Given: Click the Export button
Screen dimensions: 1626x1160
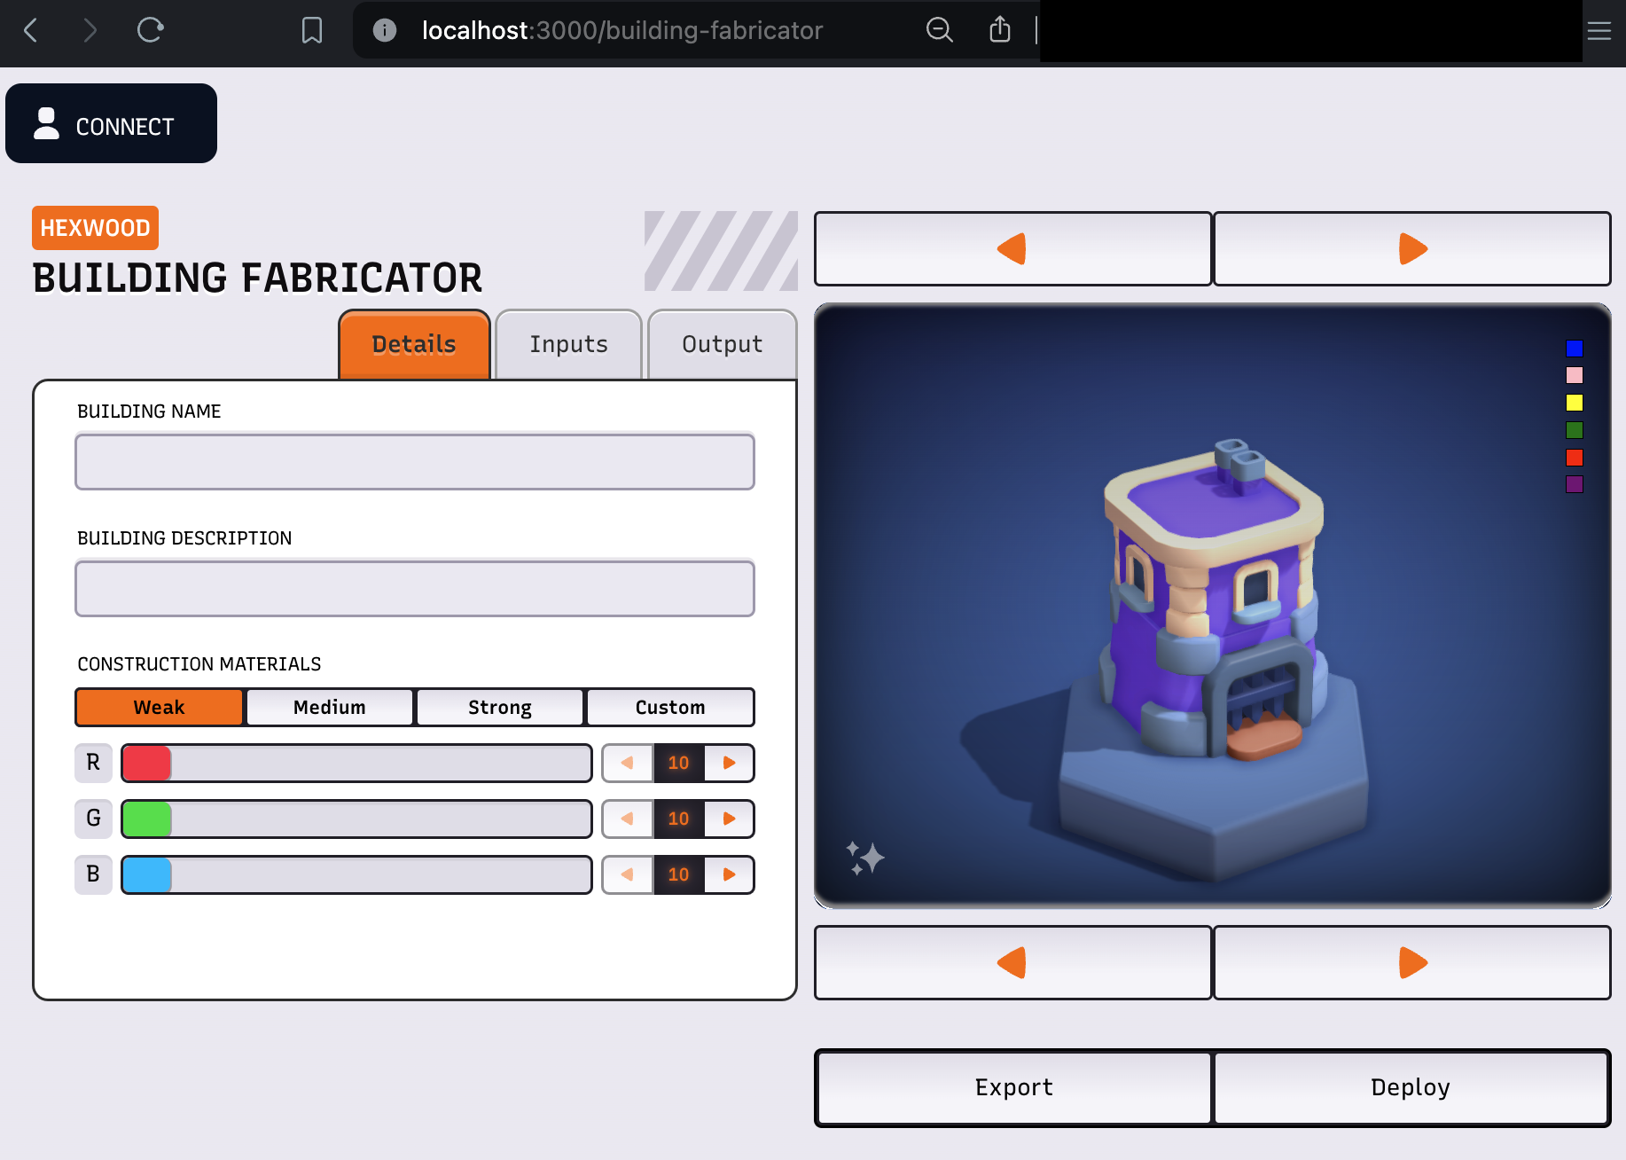Looking at the screenshot, I should (x=1013, y=1087).
